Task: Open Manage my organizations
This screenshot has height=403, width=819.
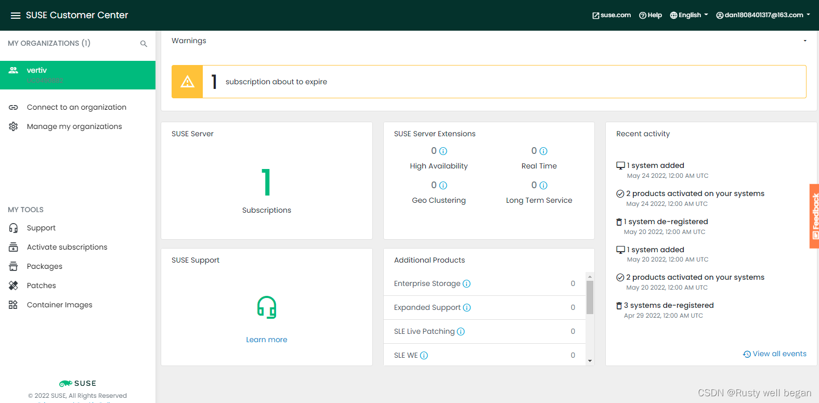Action: 74,126
